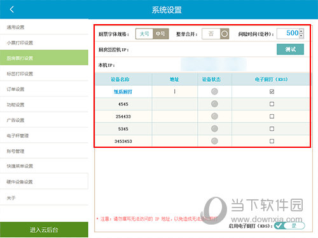This screenshot has width=318, height=238.
Task: Click the 设备名称 column header
Action: [x=123, y=79]
